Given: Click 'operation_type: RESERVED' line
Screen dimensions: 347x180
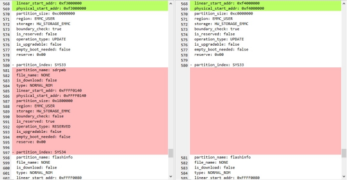Looking at the screenshot, I should click(x=43, y=127).
